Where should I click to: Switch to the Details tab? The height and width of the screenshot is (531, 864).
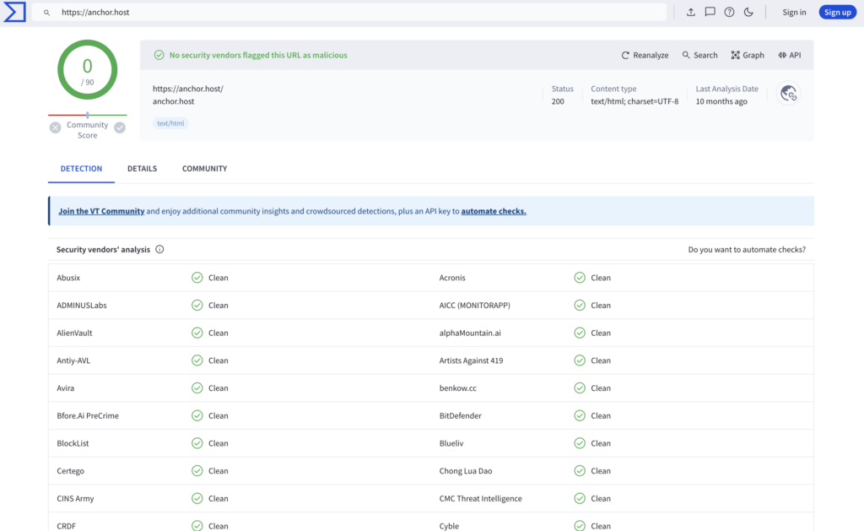(x=142, y=169)
